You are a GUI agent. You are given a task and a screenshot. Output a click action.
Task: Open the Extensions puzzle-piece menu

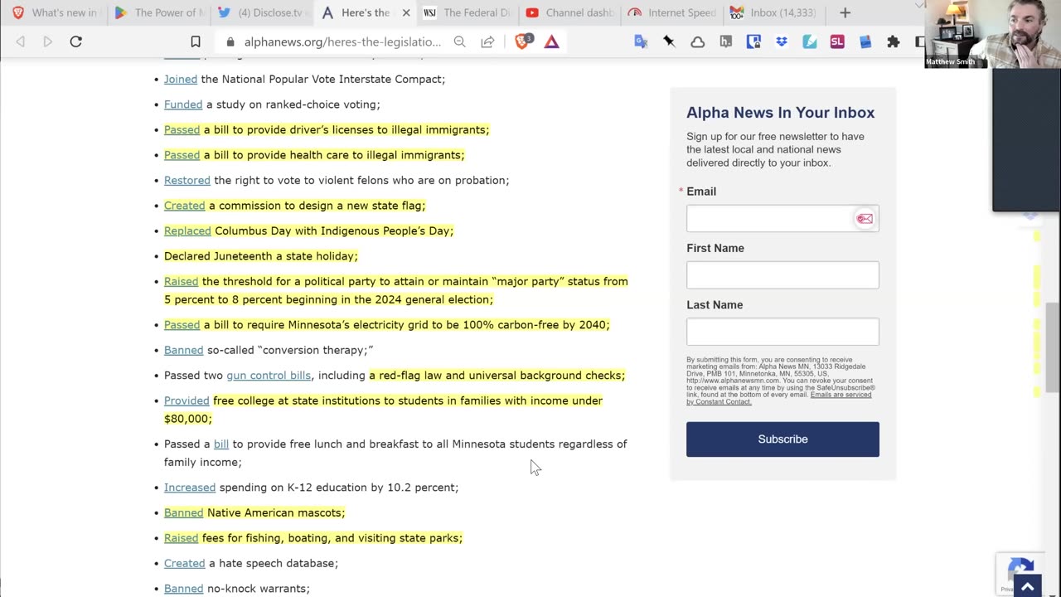pos(894,41)
